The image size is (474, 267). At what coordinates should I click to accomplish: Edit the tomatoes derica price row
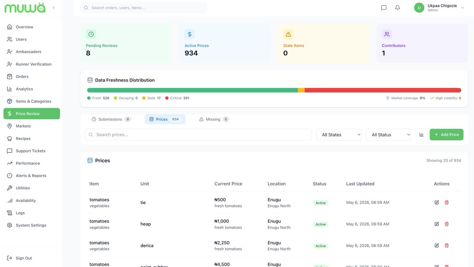click(x=436, y=245)
